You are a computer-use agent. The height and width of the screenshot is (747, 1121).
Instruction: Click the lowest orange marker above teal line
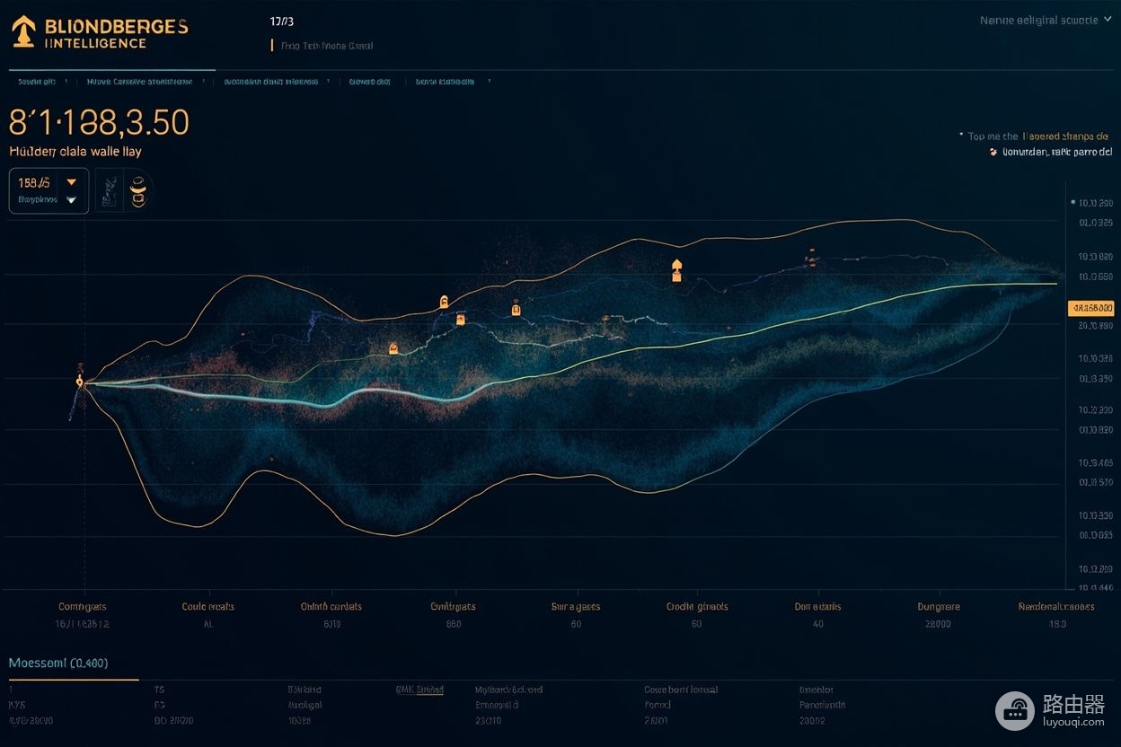pos(393,347)
